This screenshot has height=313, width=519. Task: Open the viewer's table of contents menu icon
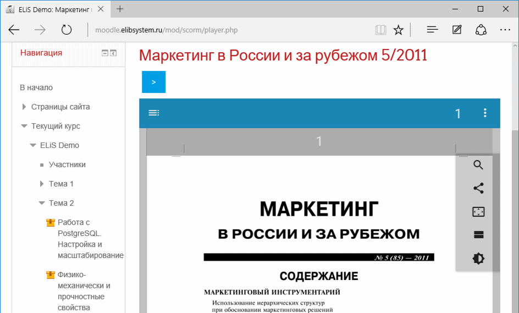coord(154,113)
